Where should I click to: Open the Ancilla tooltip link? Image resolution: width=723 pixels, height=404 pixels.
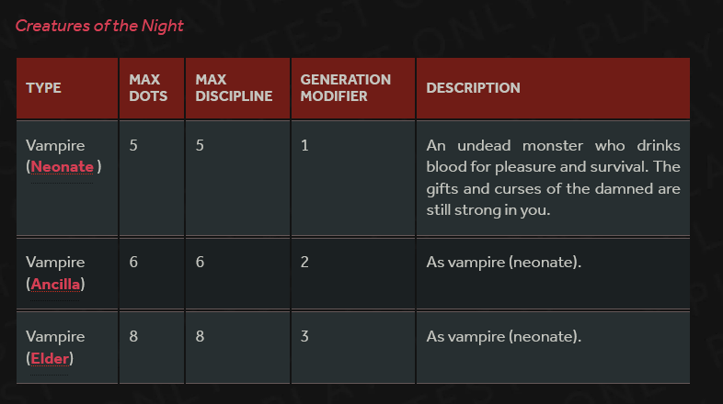click(x=55, y=284)
